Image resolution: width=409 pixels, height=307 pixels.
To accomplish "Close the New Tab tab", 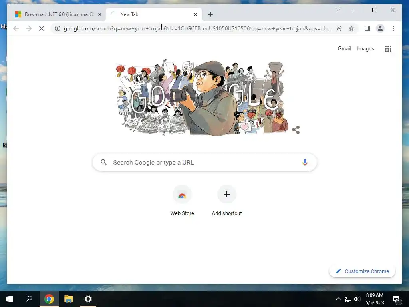I will [195, 14].
